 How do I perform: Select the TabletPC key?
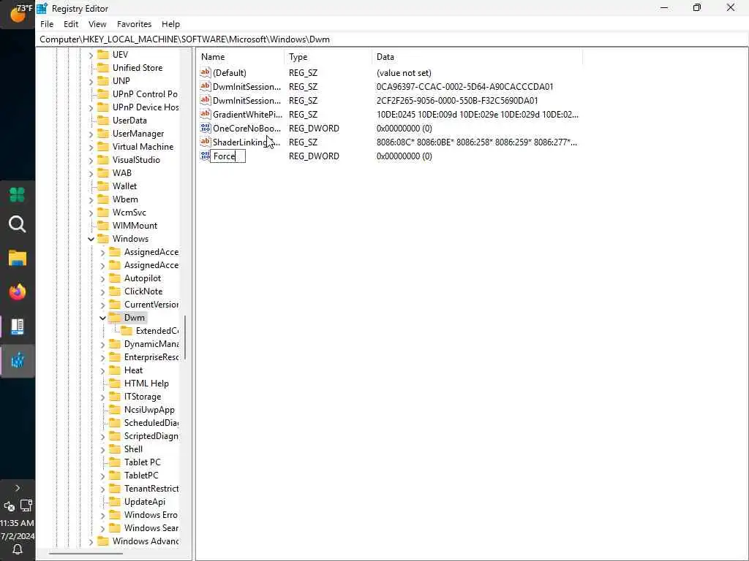click(x=141, y=475)
